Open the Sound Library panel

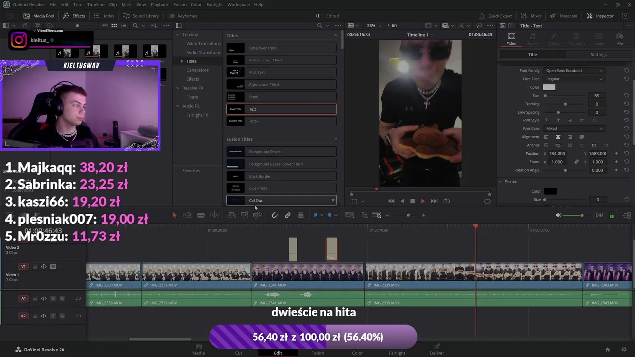click(140, 16)
